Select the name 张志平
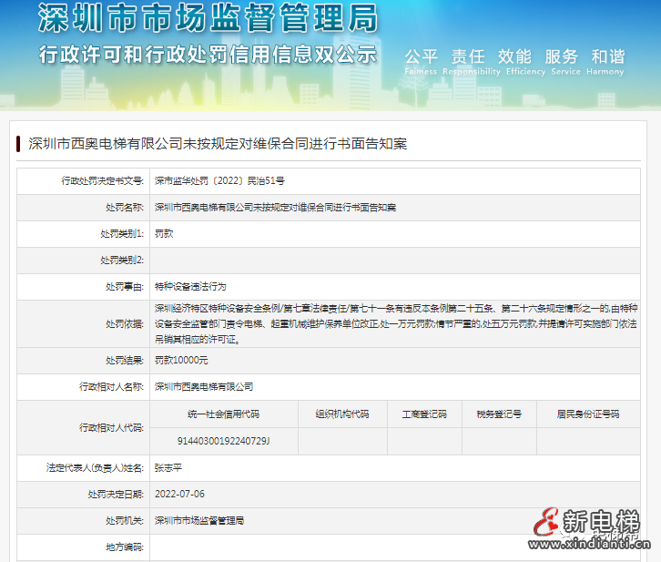This screenshot has height=562, width=661. coord(168,467)
